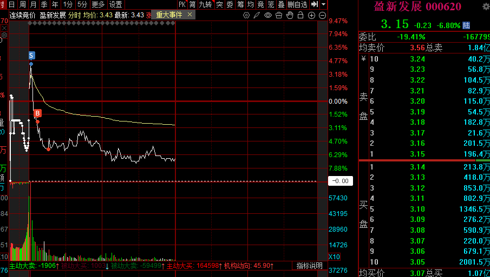
Task: Click the 主动大买 164598 indicator
Action: point(194,266)
